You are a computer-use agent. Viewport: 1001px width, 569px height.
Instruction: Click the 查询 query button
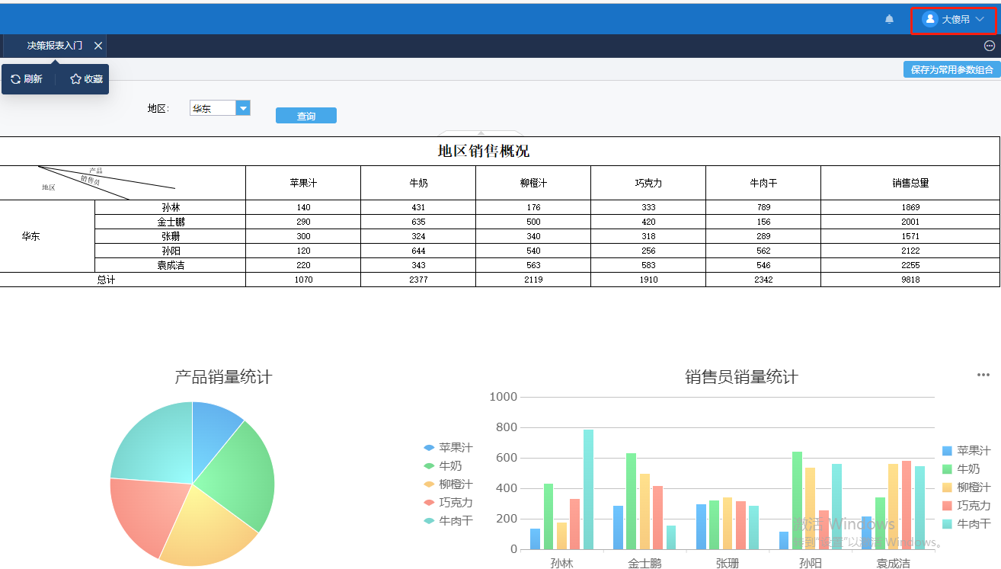coord(305,115)
